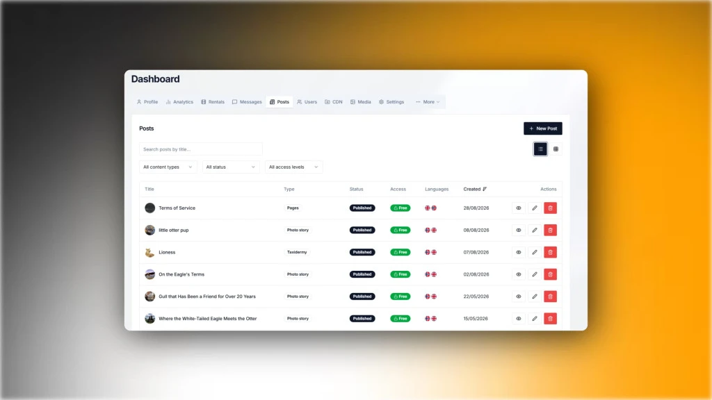Focus the Search posts by title field
This screenshot has height=400, width=712.
[201, 149]
